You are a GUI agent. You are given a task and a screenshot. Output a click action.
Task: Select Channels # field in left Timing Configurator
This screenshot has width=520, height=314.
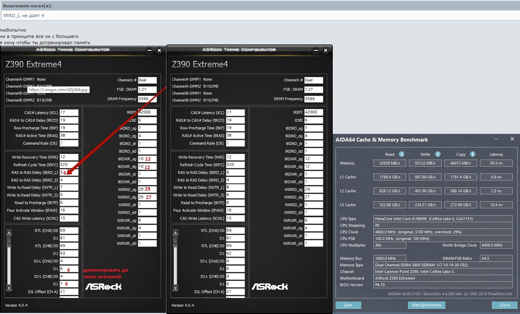point(147,80)
